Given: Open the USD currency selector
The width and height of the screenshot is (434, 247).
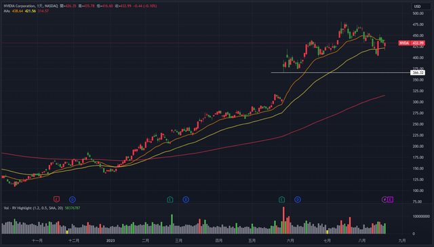Looking at the screenshot, I should point(420,6).
